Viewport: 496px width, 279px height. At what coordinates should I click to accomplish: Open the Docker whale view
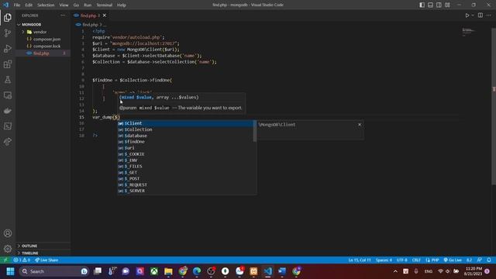[8, 111]
